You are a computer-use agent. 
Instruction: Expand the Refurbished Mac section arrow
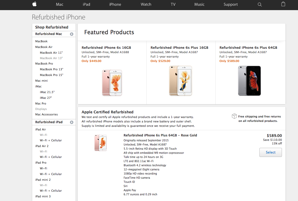tap(72, 34)
